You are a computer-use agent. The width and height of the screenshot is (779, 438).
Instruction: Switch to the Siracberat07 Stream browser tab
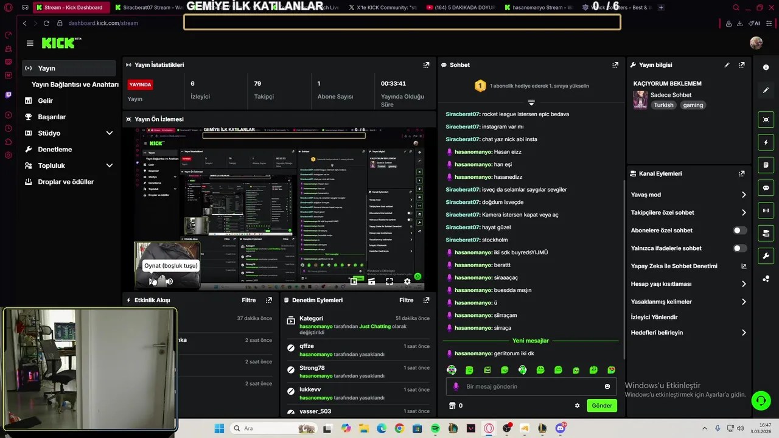148,7
